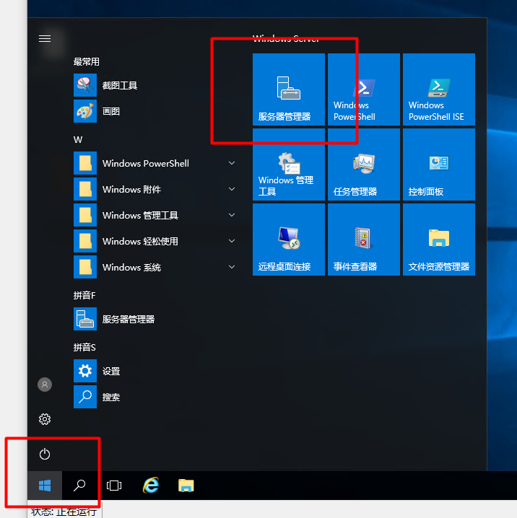Open File Explorer from the taskbar
517x518 pixels.
click(x=186, y=486)
